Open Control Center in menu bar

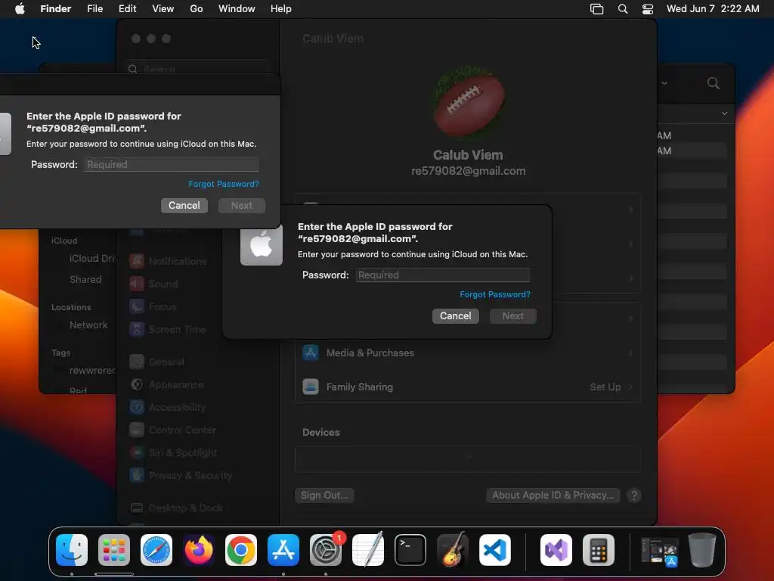648,9
